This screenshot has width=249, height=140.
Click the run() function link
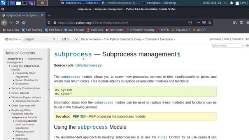click(x=162, y=137)
